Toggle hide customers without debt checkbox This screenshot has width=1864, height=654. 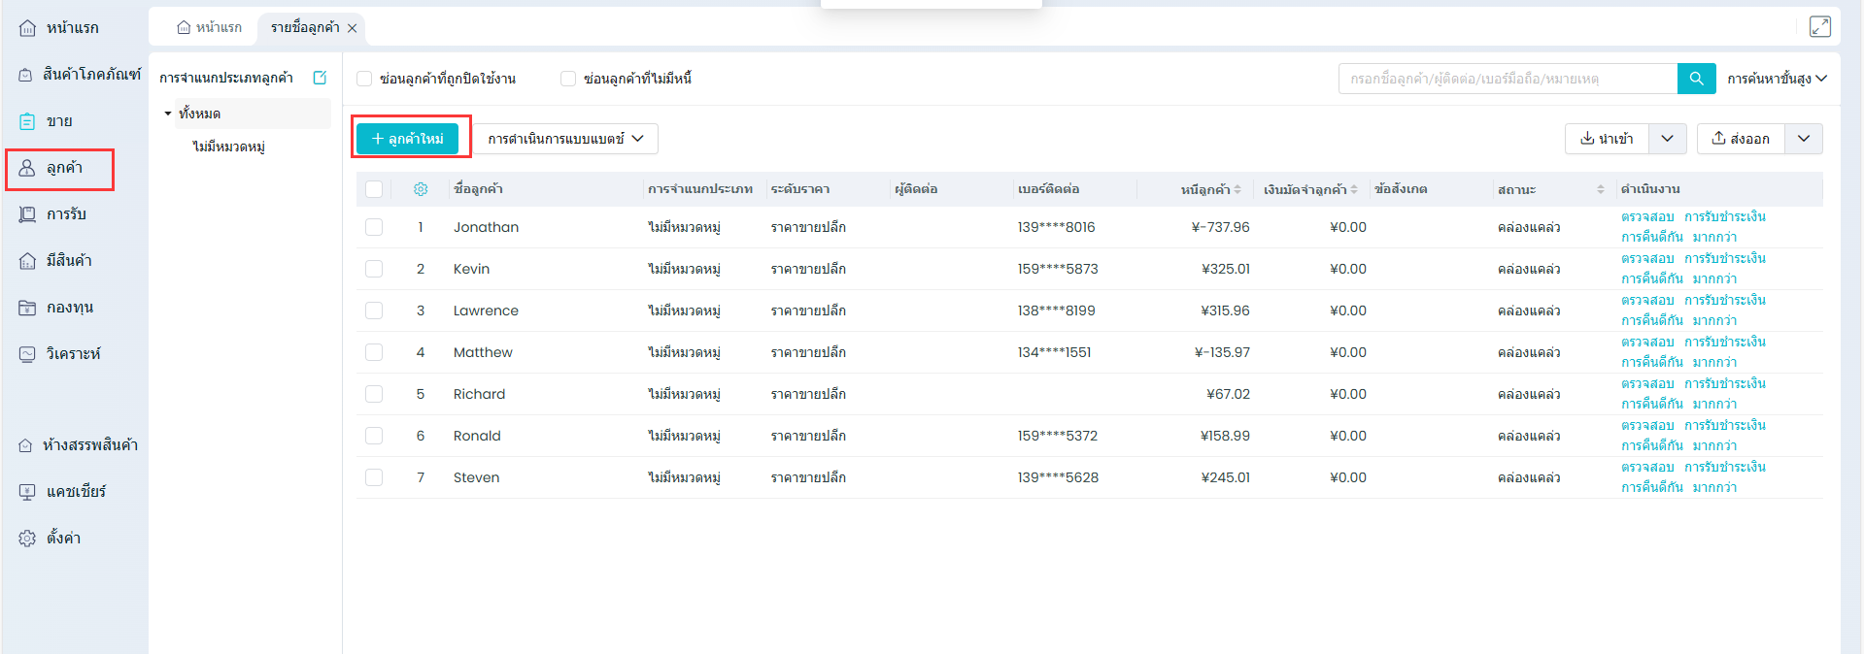point(568,79)
